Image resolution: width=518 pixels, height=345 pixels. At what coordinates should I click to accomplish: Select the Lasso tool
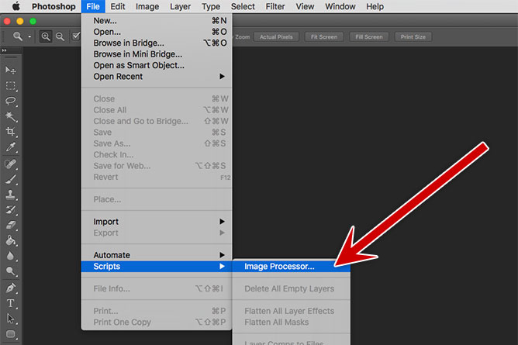(x=11, y=101)
